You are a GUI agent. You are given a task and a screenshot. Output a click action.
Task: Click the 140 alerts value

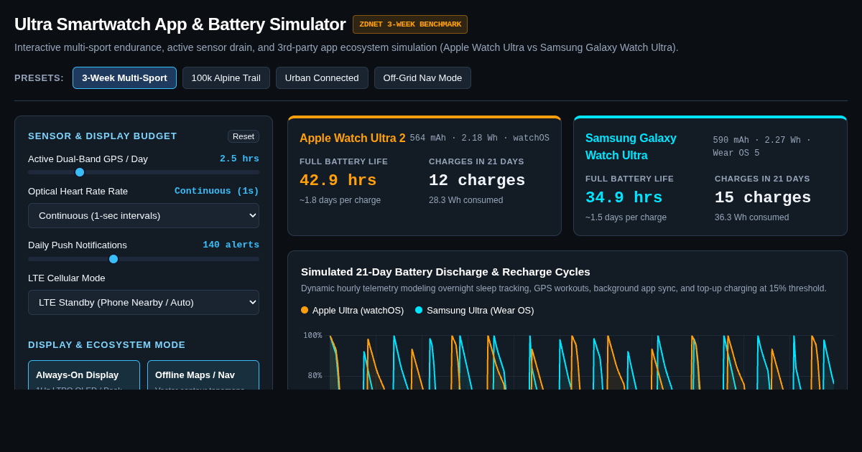pyautogui.click(x=231, y=245)
